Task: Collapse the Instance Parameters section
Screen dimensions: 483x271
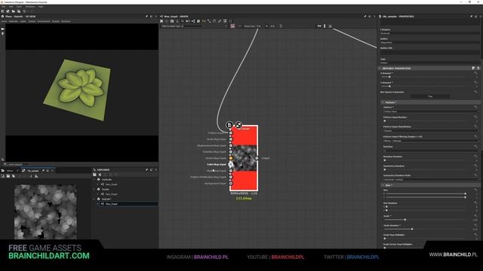Action: tap(380, 69)
